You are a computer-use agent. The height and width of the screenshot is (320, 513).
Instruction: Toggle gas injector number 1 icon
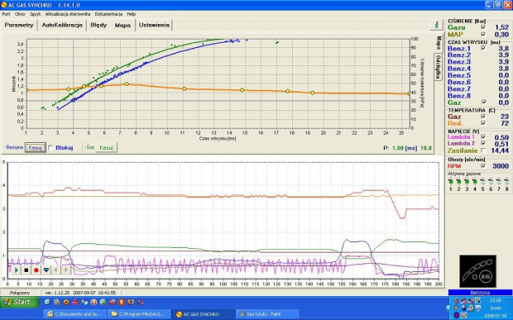point(450,181)
